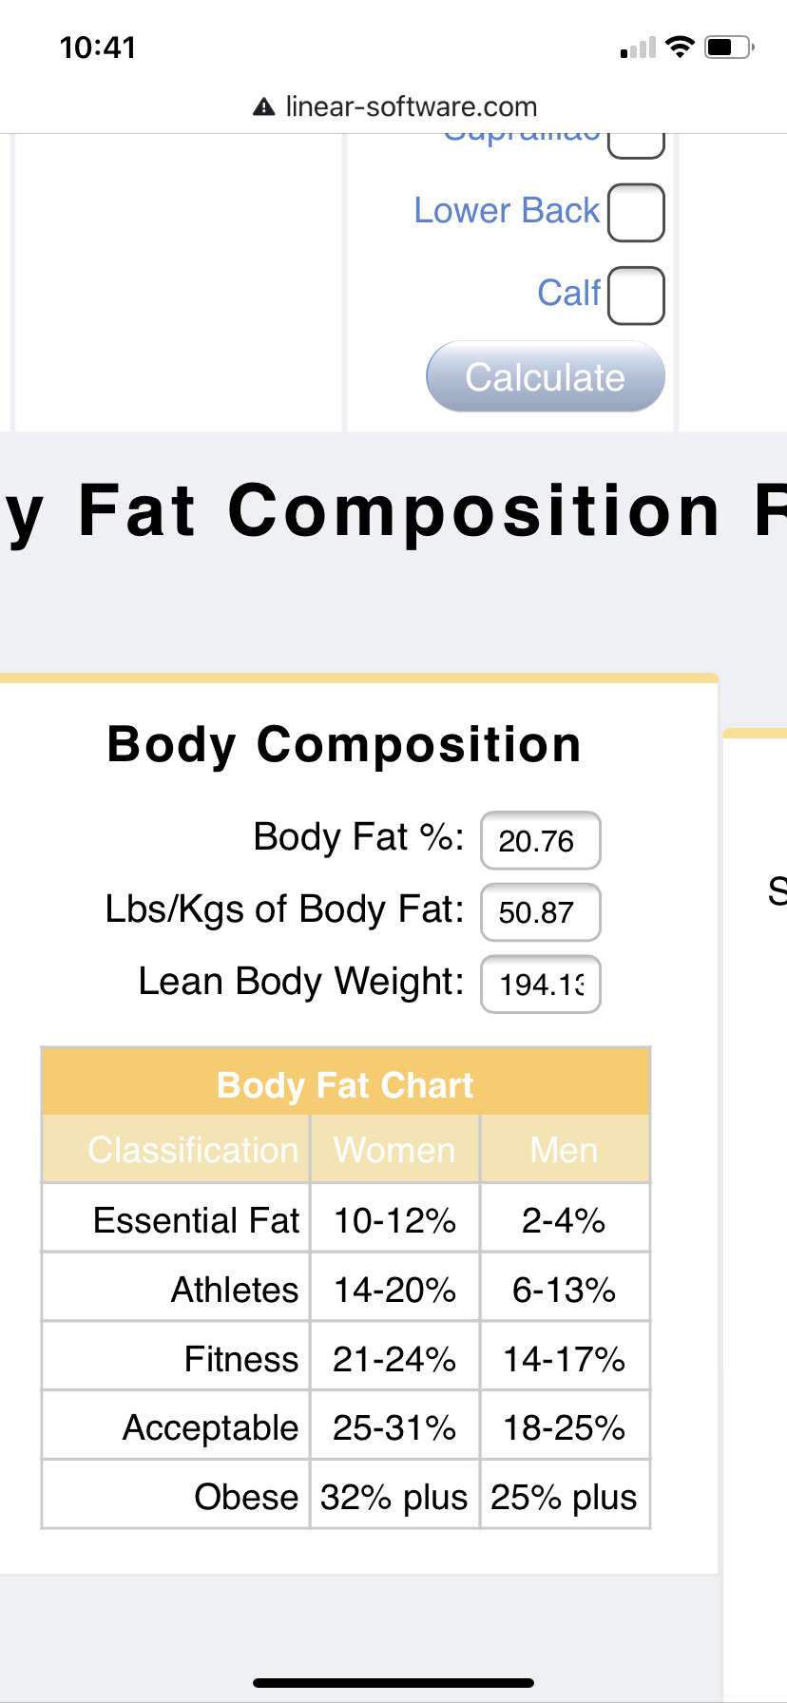Toggle the partially hidden Suprailiac checkbox
This screenshot has height=1703, width=787.
click(x=635, y=144)
